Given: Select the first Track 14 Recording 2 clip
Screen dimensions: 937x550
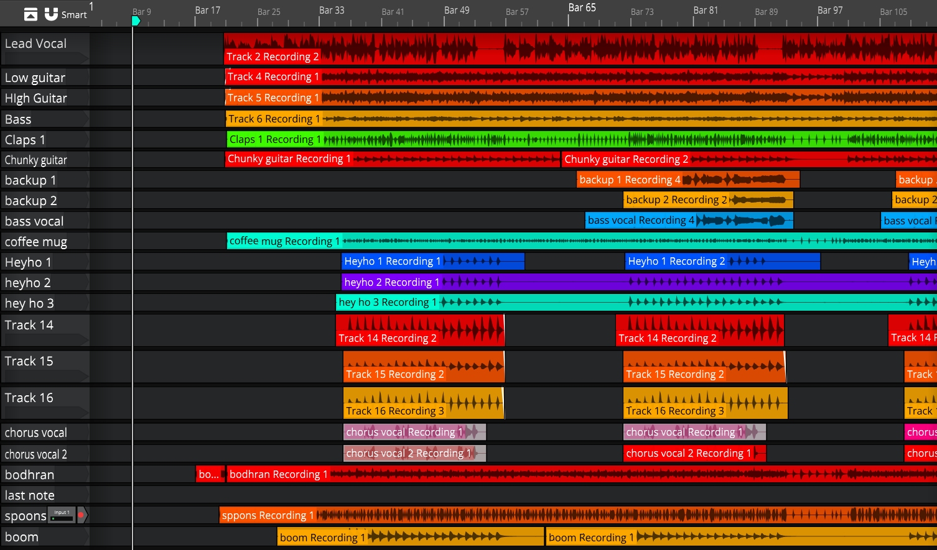Looking at the screenshot, I should click(419, 329).
